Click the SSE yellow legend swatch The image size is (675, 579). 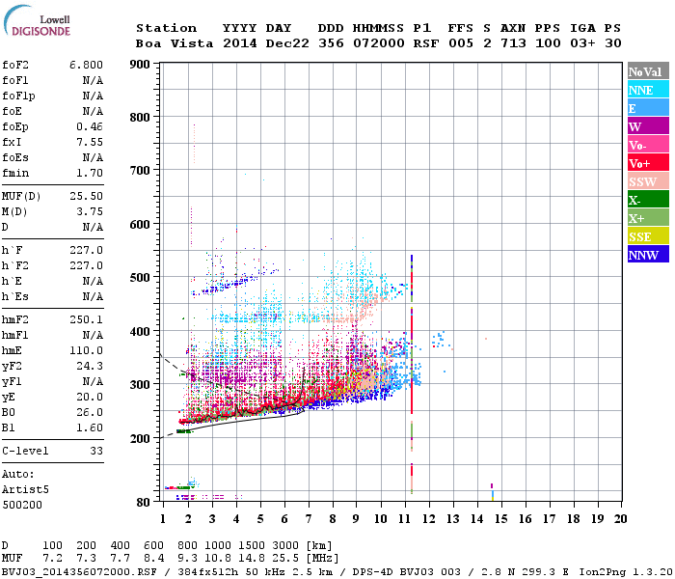coord(648,236)
